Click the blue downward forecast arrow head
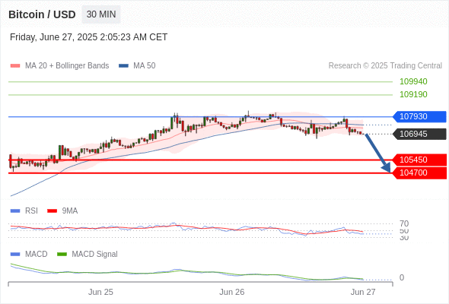Screen dimensions: 449x304 click(x=387, y=168)
